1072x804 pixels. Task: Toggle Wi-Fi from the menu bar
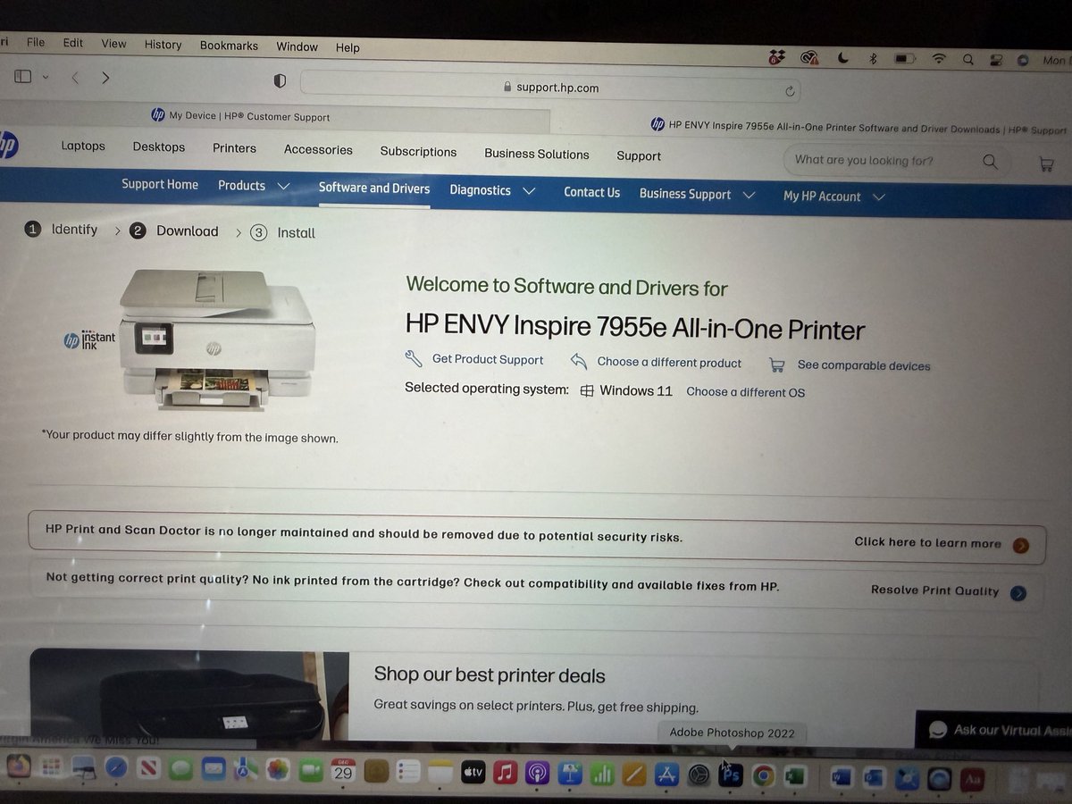[938, 58]
